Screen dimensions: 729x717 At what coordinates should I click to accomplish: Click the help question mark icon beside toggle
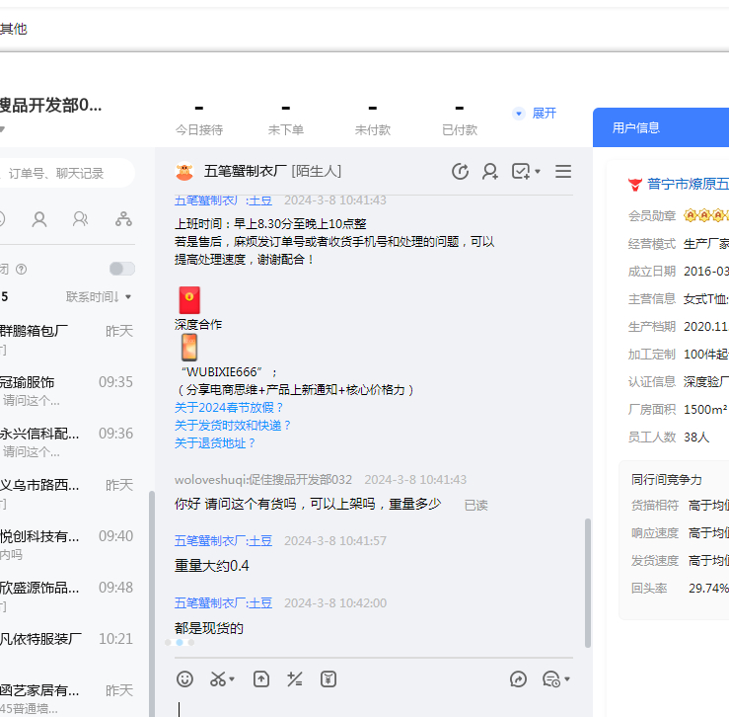(x=21, y=269)
